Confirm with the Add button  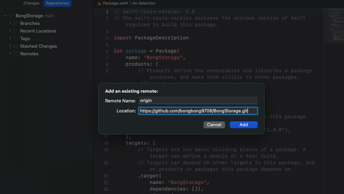pyautogui.click(x=243, y=125)
